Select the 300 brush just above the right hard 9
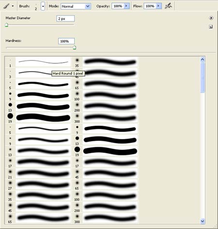218x229 pixels. pos(105,118)
